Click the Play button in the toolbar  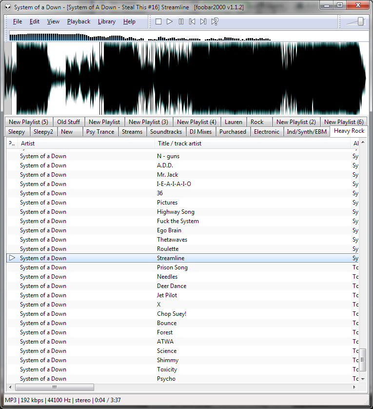point(169,21)
